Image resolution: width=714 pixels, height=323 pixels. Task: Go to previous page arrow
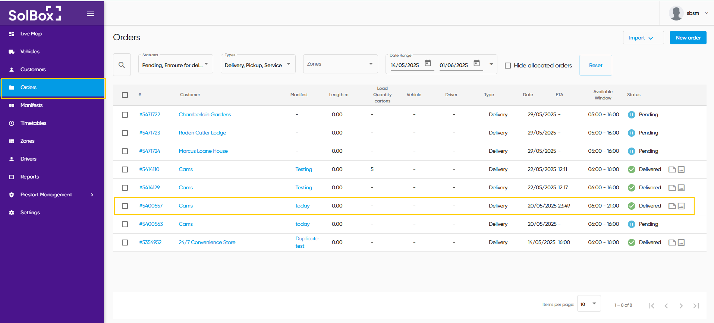coord(666,306)
